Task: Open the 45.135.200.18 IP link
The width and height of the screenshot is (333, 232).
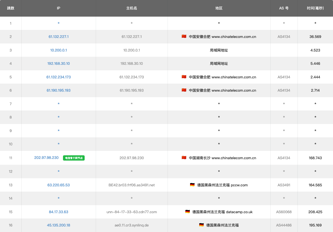Action: pyautogui.click(x=59, y=225)
